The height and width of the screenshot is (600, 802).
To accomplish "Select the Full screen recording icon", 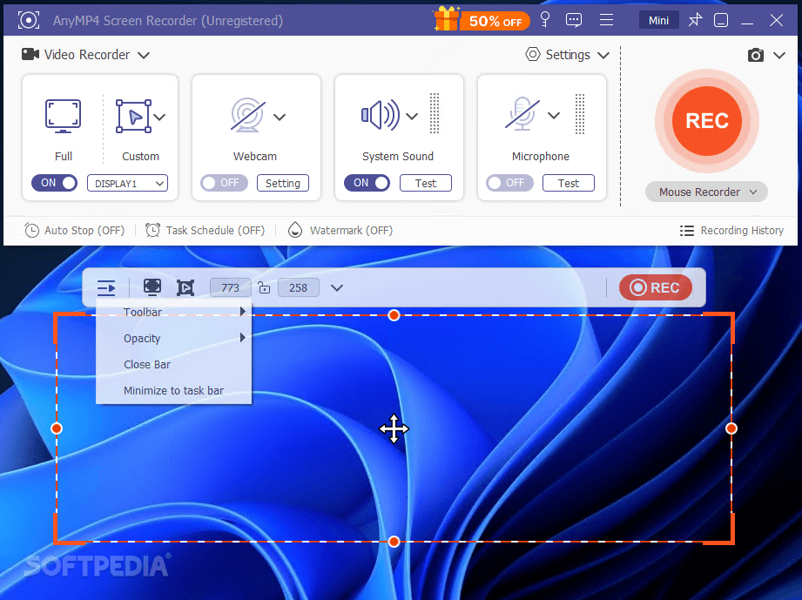I will pyautogui.click(x=63, y=116).
